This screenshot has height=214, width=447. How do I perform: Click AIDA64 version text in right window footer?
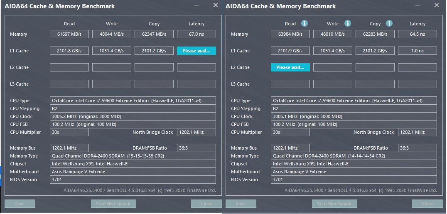click(361, 190)
